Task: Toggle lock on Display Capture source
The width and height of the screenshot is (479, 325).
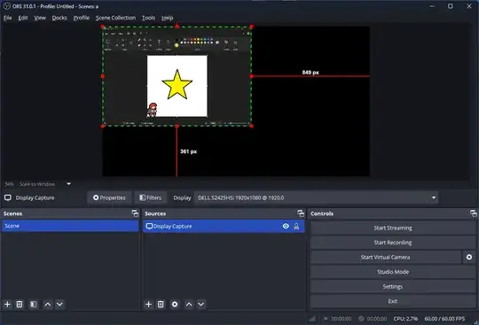Action: coord(296,226)
